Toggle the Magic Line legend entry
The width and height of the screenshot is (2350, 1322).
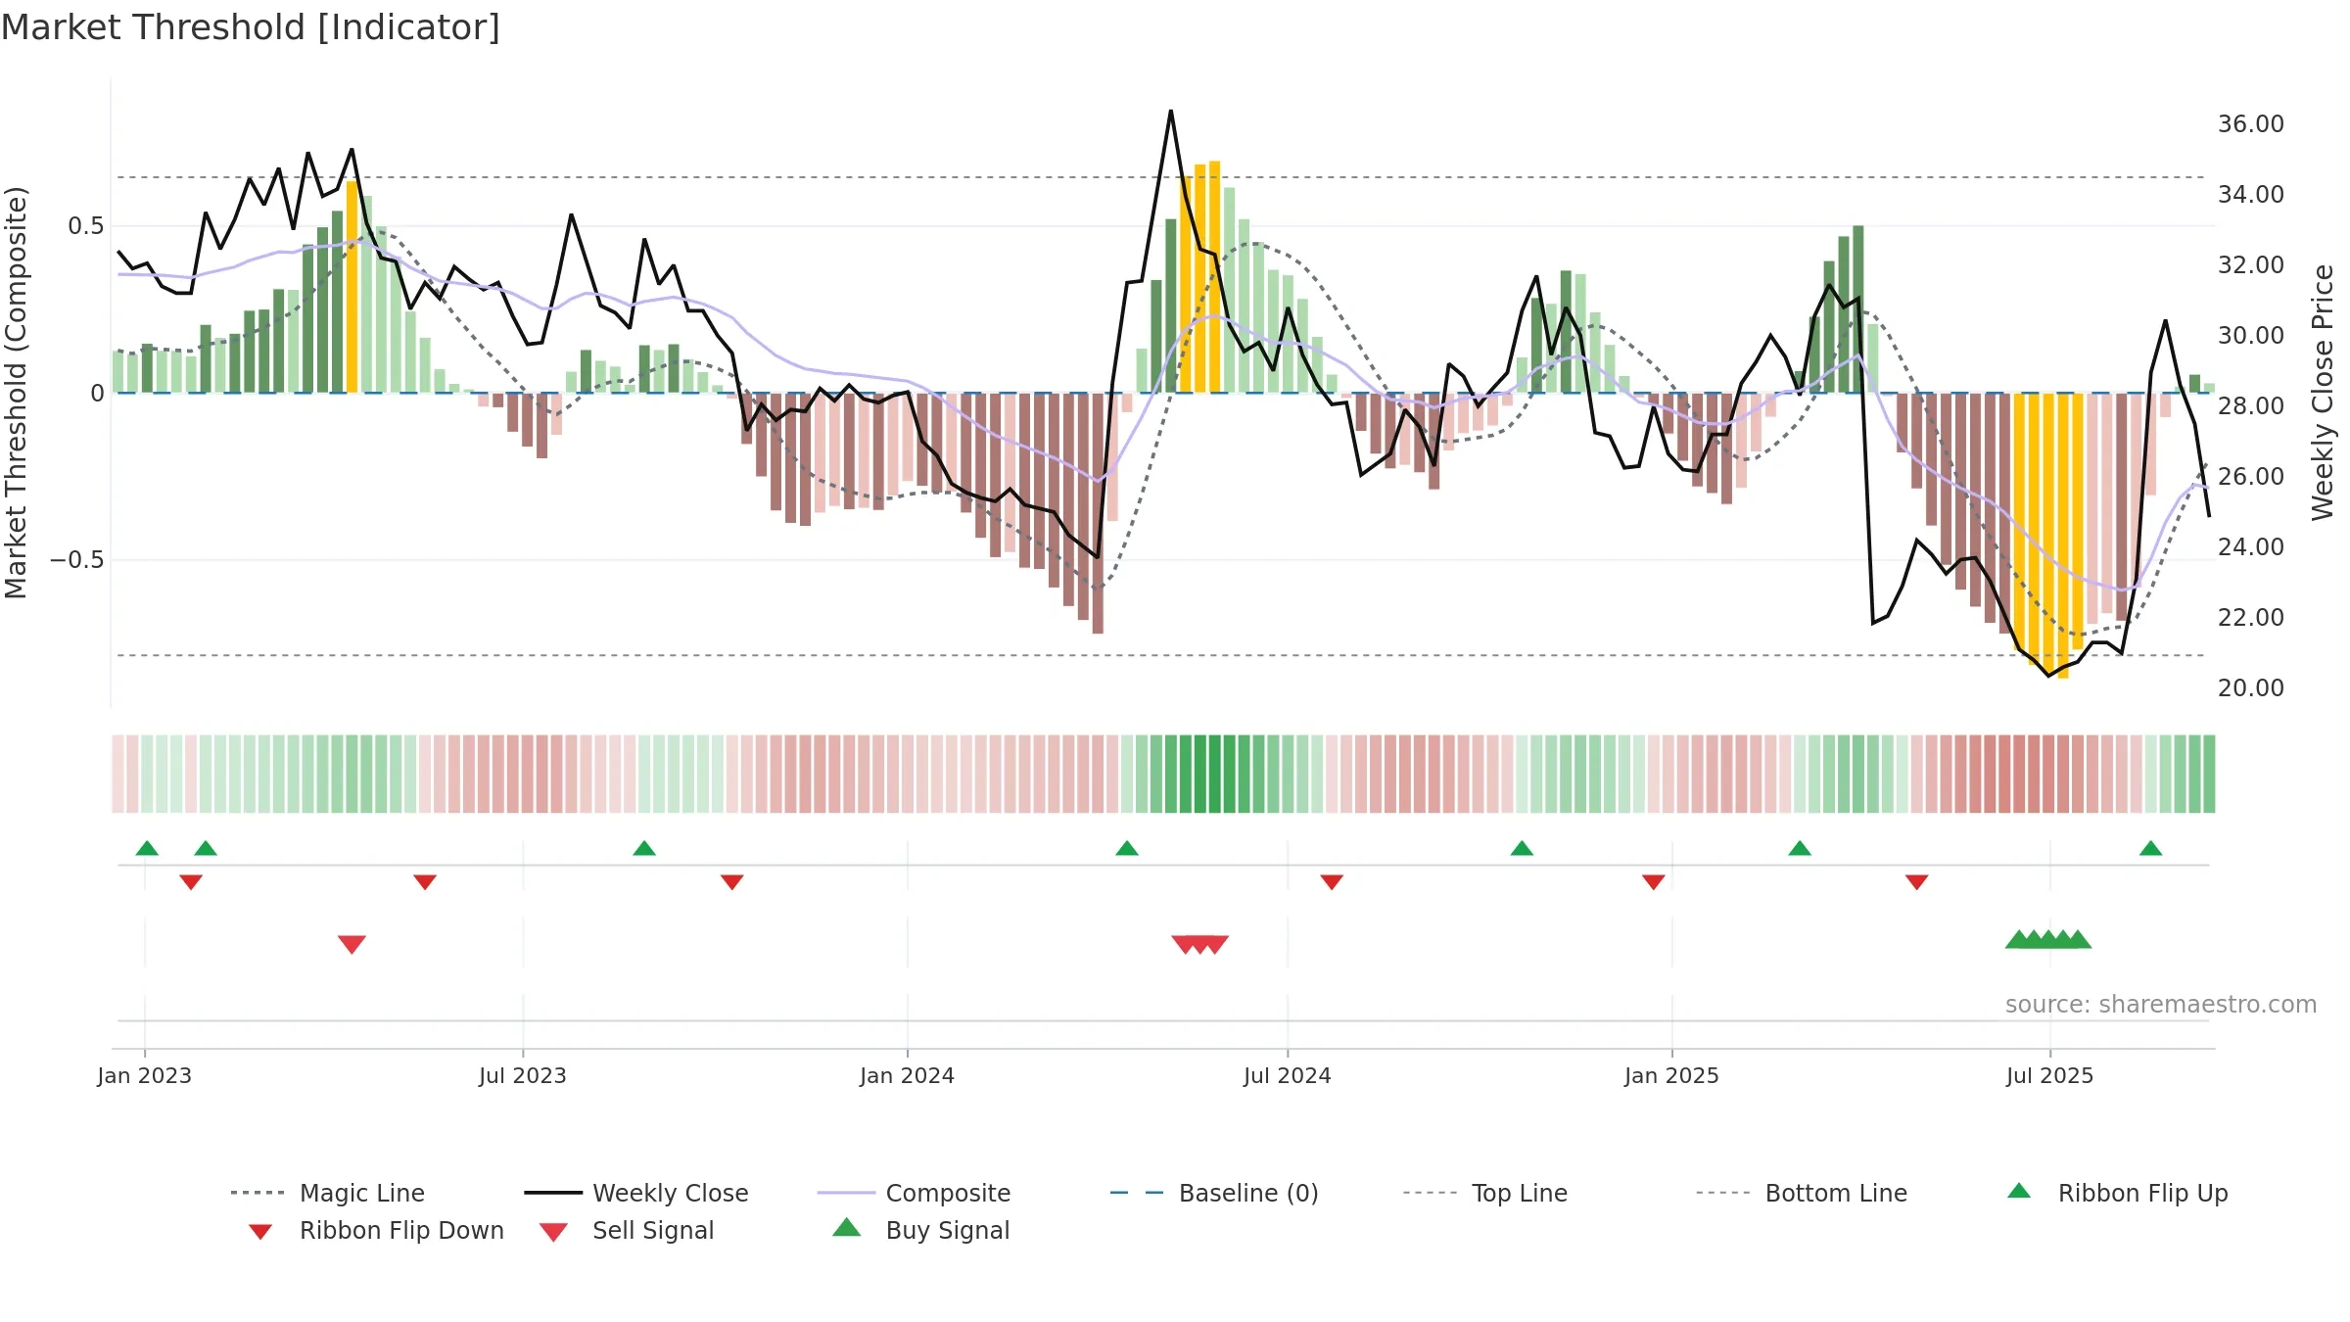(x=328, y=1193)
